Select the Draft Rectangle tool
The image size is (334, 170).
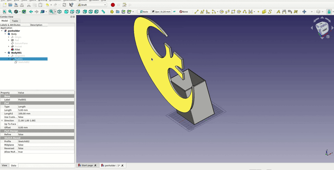(233, 12)
